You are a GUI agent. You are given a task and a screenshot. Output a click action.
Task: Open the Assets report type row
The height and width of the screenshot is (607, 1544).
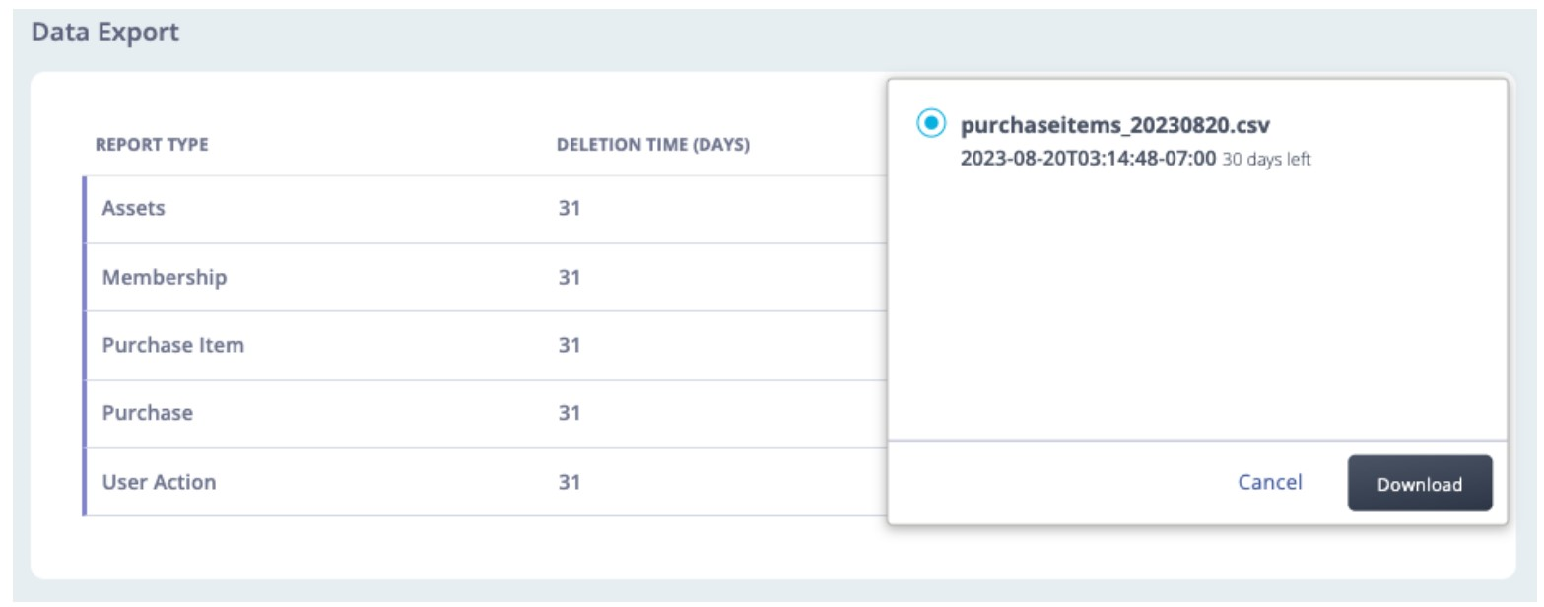[485, 209]
